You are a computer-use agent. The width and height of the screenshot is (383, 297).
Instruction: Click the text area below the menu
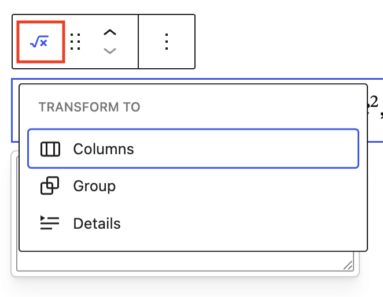(185, 261)
